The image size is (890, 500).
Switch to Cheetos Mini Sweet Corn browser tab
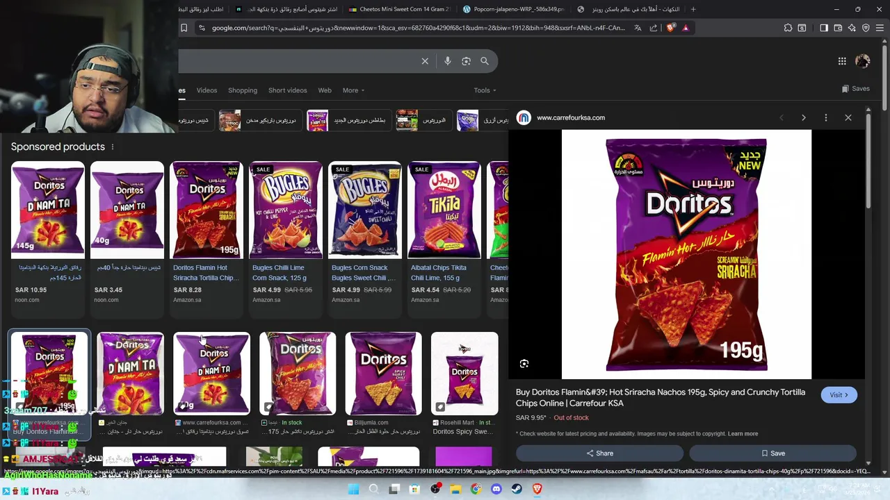399,9
